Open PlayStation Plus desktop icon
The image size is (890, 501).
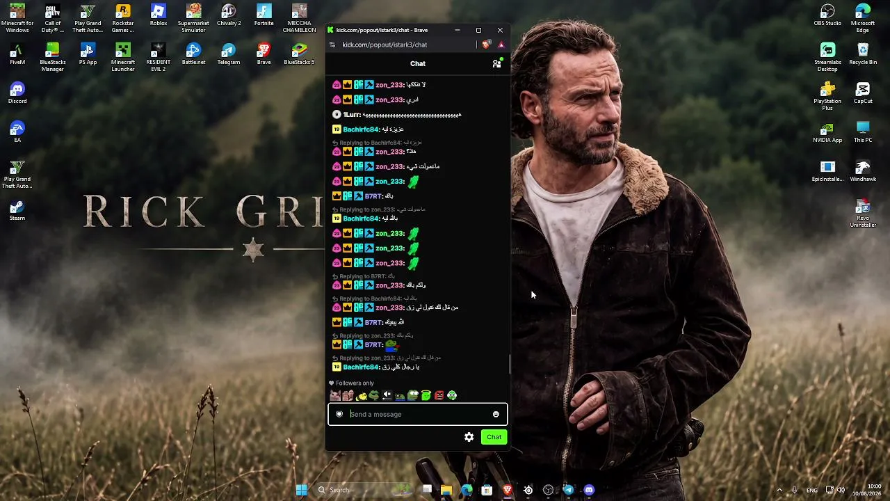[x=827, y=96]
